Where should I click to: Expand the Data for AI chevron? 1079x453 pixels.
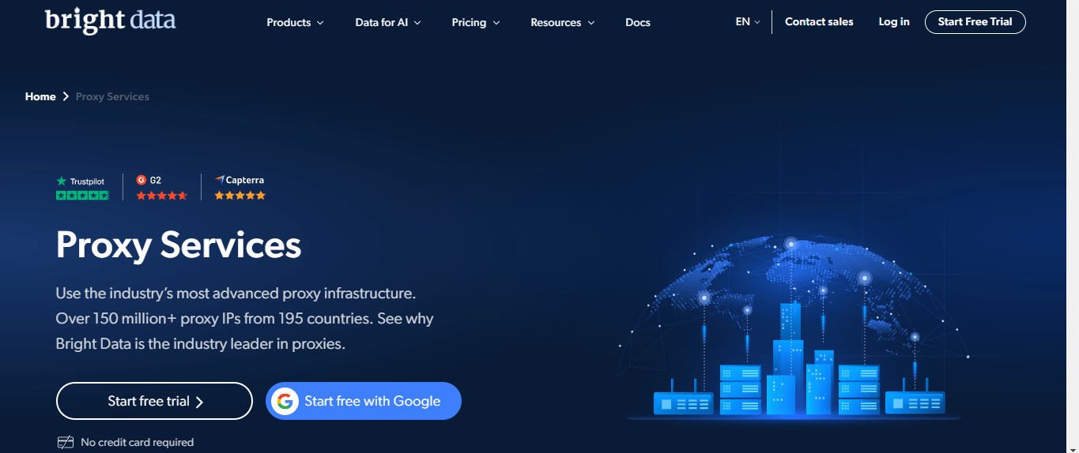point(417,23)
